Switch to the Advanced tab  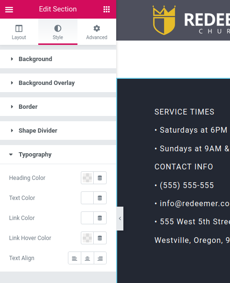(x=97, y=32)
